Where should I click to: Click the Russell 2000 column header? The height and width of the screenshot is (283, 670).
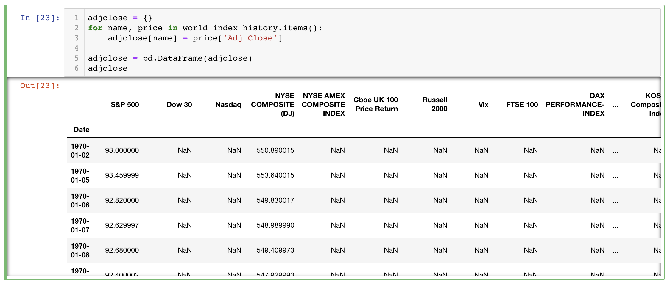pyautogui.click(x=435, y=104)
